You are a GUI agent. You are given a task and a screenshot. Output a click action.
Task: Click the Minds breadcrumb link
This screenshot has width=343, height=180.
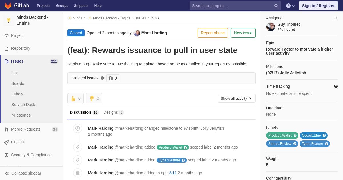tap(77, 18)
